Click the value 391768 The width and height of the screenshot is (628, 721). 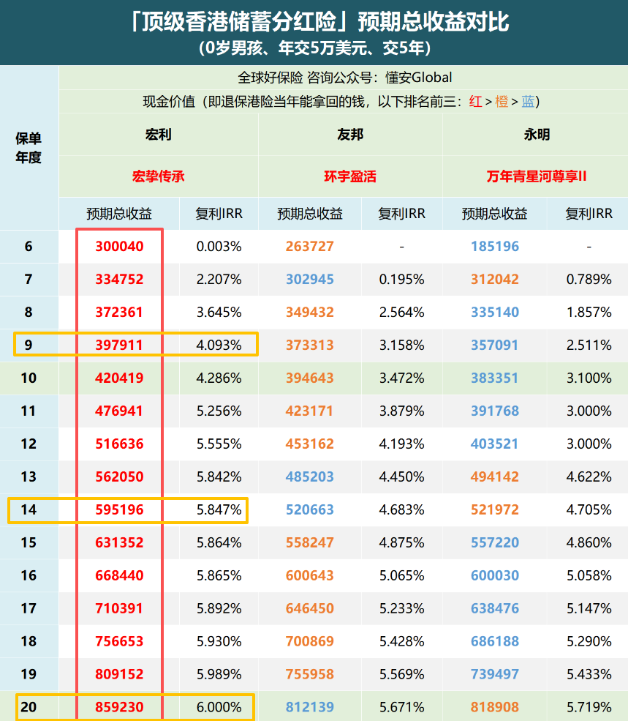pyautogui.click(x=495, y=411)
